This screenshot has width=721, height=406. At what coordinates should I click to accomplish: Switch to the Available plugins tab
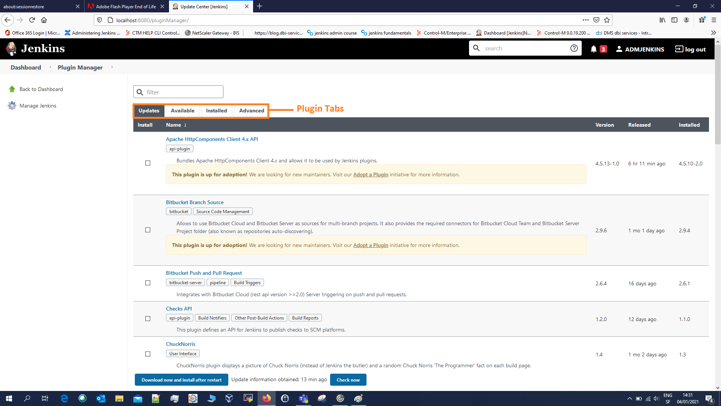tap(183, 111)
